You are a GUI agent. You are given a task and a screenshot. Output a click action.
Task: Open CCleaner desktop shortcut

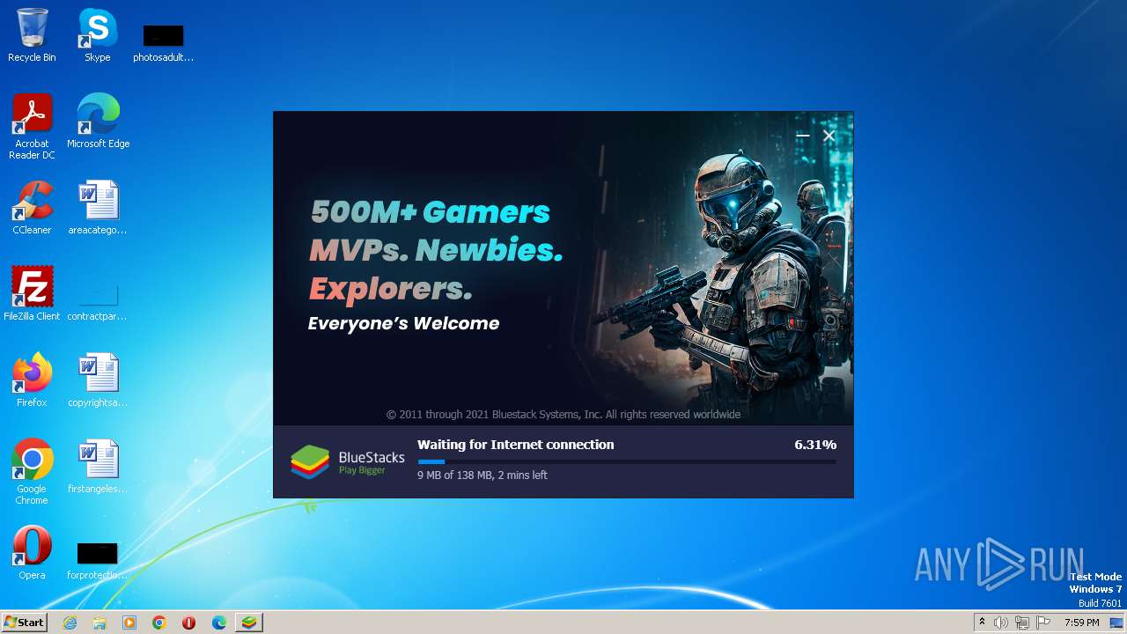32,208
